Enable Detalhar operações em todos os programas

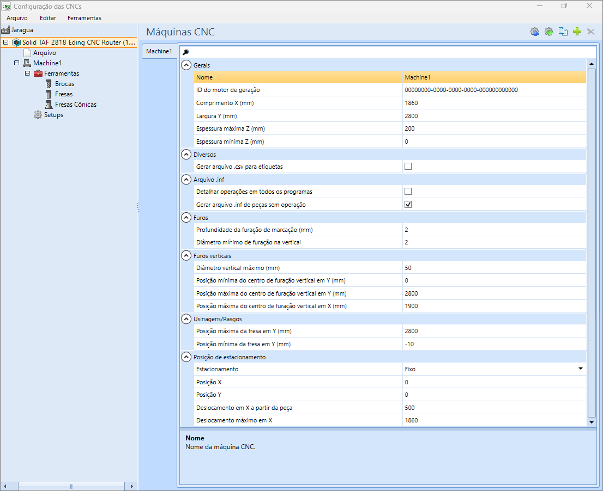[x=408, y=192]
